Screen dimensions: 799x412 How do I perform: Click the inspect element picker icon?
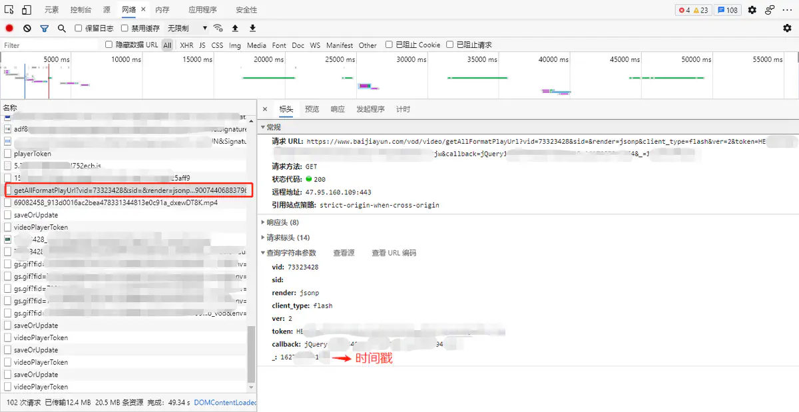9,10
